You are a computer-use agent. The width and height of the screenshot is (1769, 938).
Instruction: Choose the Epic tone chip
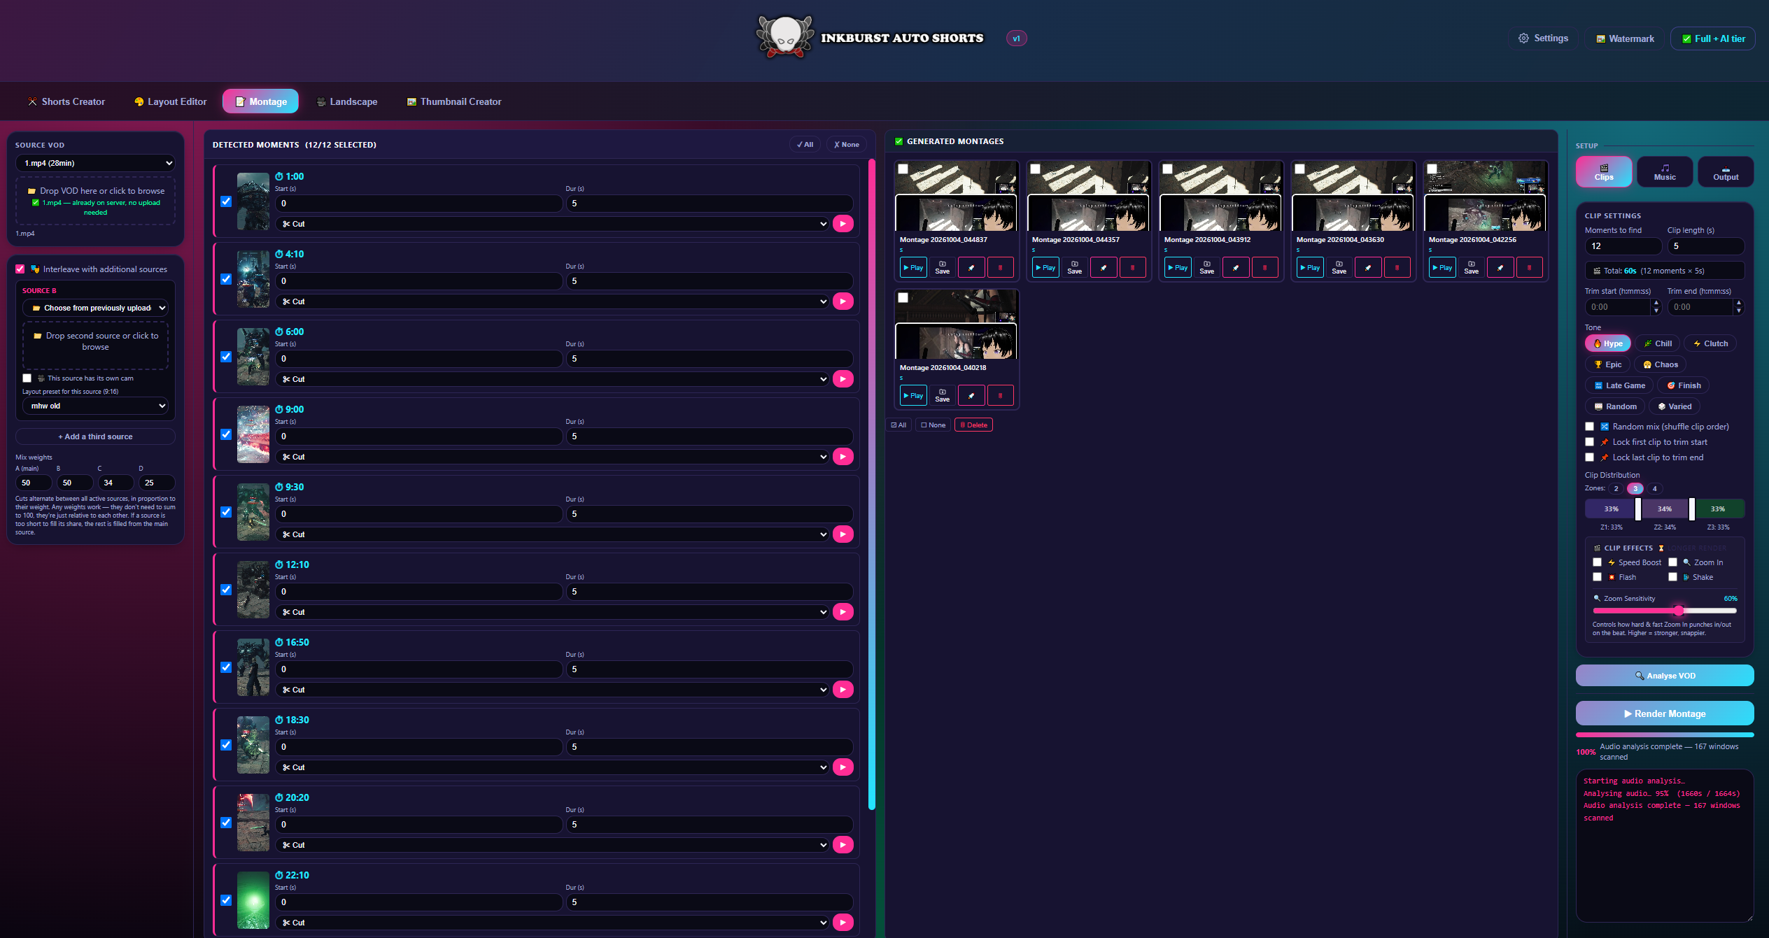(x=1607, y=364)
